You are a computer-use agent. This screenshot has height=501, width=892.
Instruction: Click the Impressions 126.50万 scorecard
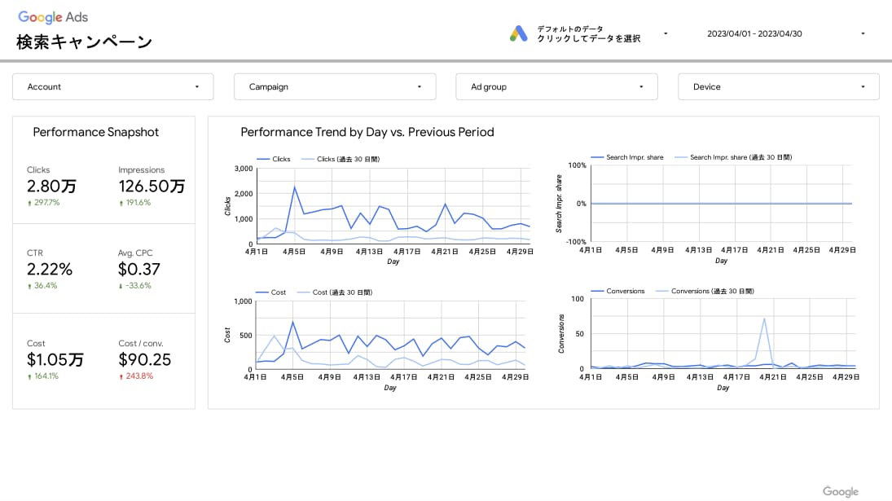pyautogui.click(x=152, y=186)
